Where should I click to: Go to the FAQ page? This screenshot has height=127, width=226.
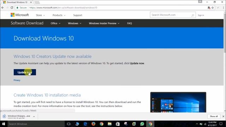(130, 23)
